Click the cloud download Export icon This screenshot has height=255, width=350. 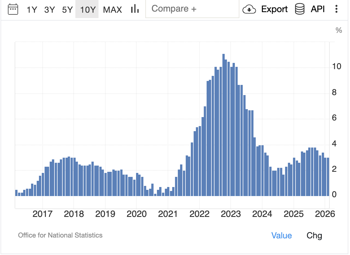click(249, 9)
